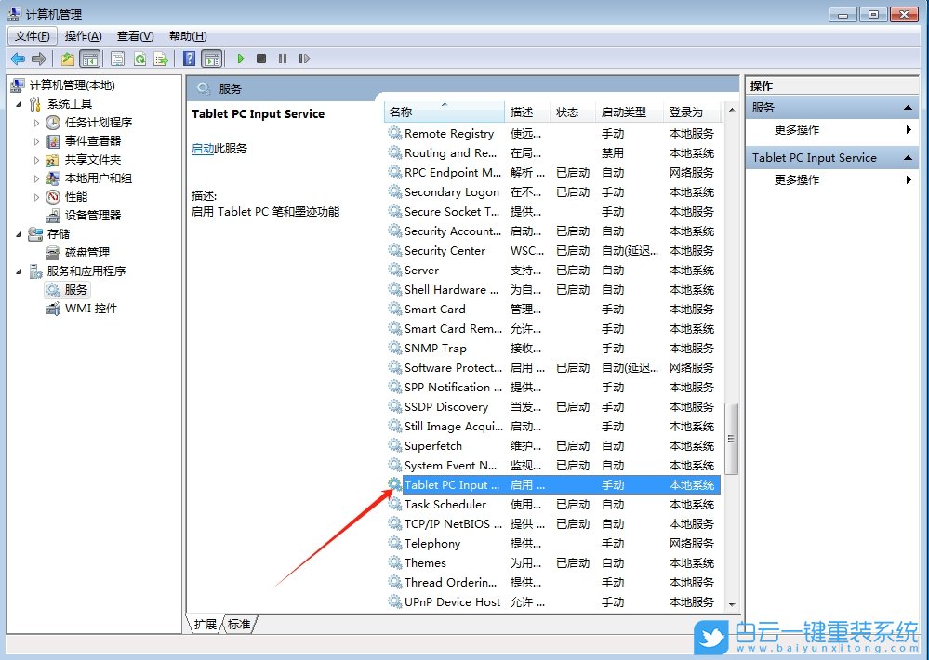The height and width of the screenshot is (660, 929).
Task: Click the green Start service toolbar icon
Action: (x=240, y=59)
